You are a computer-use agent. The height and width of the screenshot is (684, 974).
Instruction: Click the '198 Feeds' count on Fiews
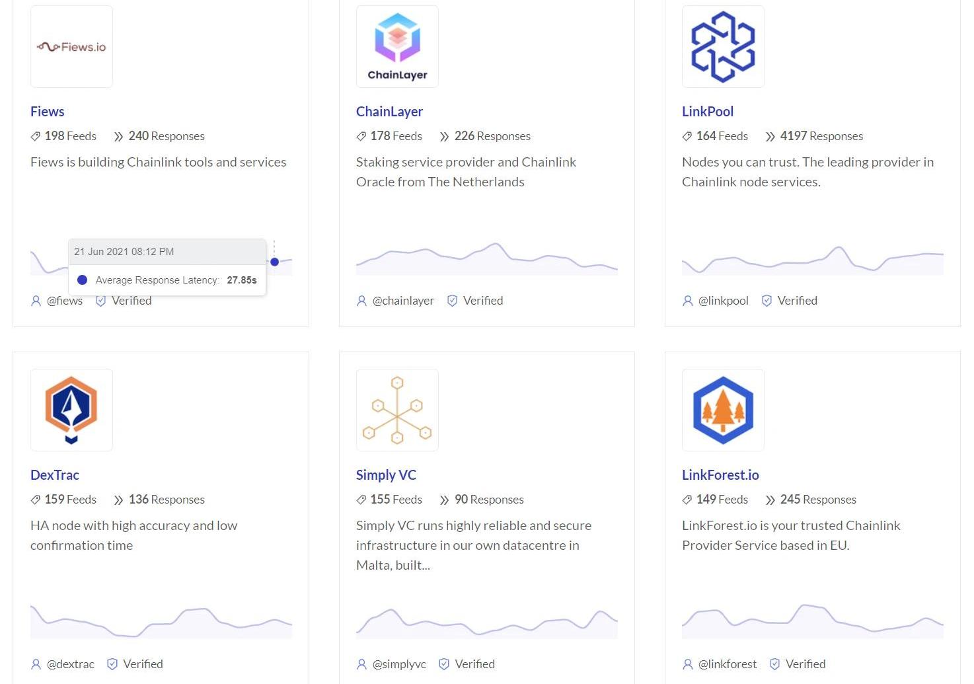pyautogui.click(x=71, y=136)
